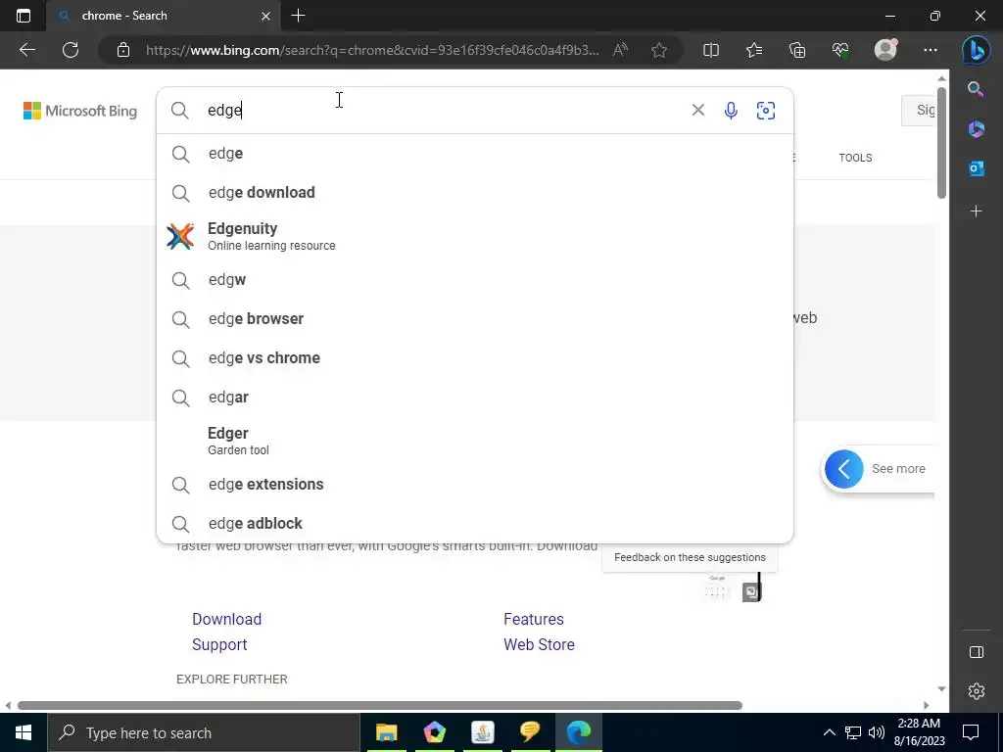Image resolution: width=1003 pixels, height=752 pixels.
Task: Open Browser essentials heart icon
Action: tap(840, 50)
